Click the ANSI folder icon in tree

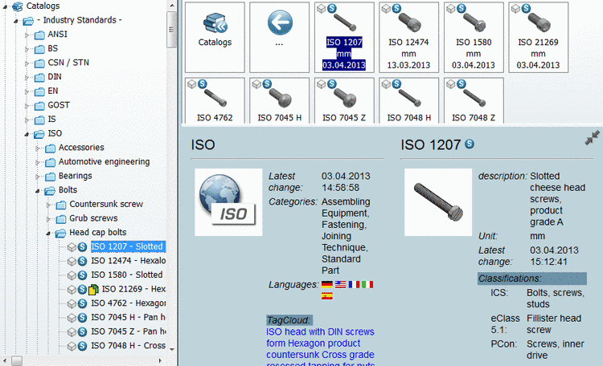pos(39,35)
